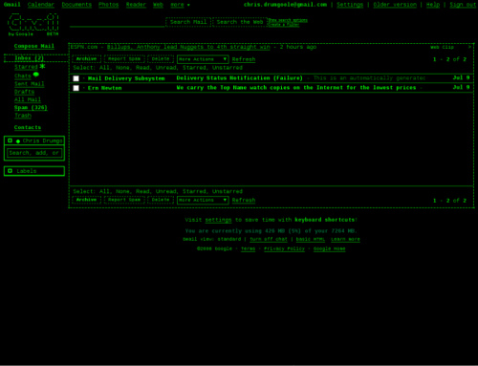Viewport: 478px width, 366px height.
Task: Open Photos from the top bar
Action: 108,5
